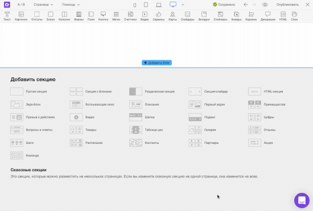The width and height of the screenshot is (313, 211).
Task: Add the Цифры section
Action: [261, 117]
